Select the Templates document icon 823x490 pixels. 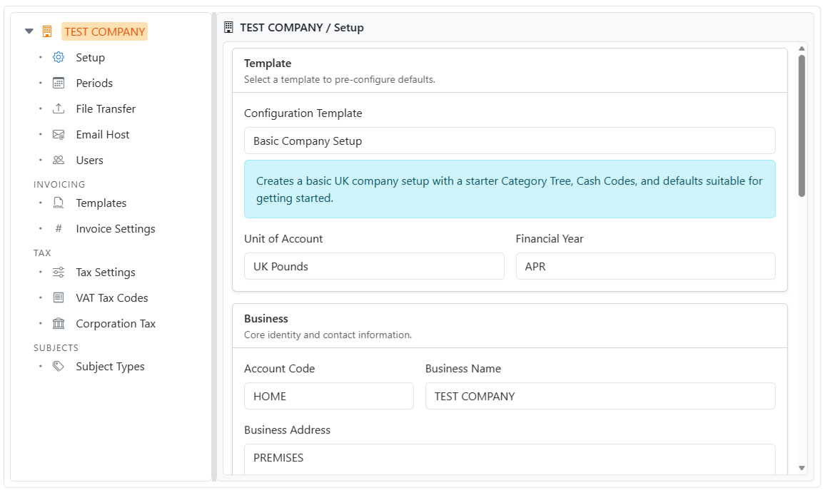[x=59, y=203]
